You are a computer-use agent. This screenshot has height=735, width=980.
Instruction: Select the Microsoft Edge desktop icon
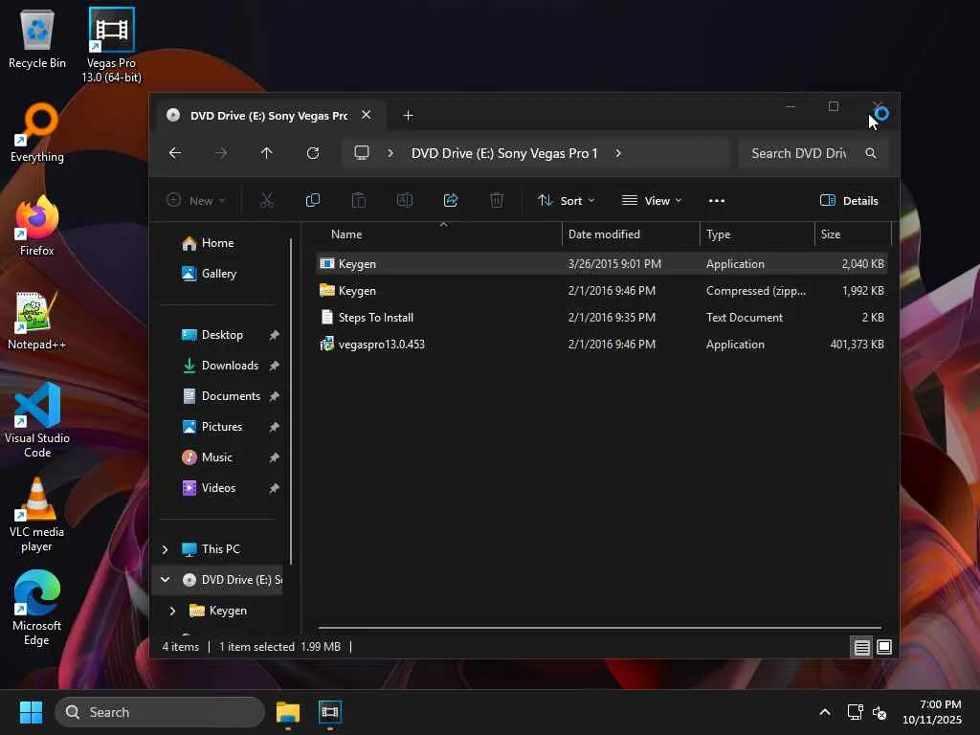click(37, 609)
